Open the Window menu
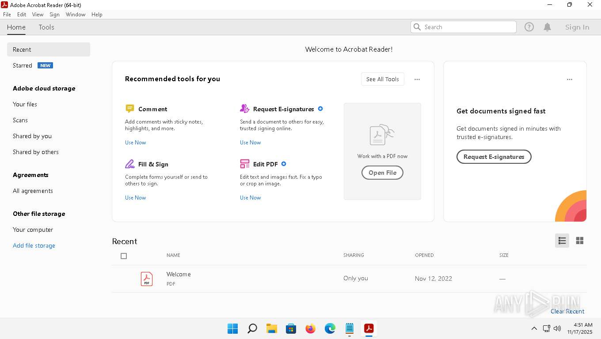The width and height of the screenshot is (601, 339). coord(76,15)
